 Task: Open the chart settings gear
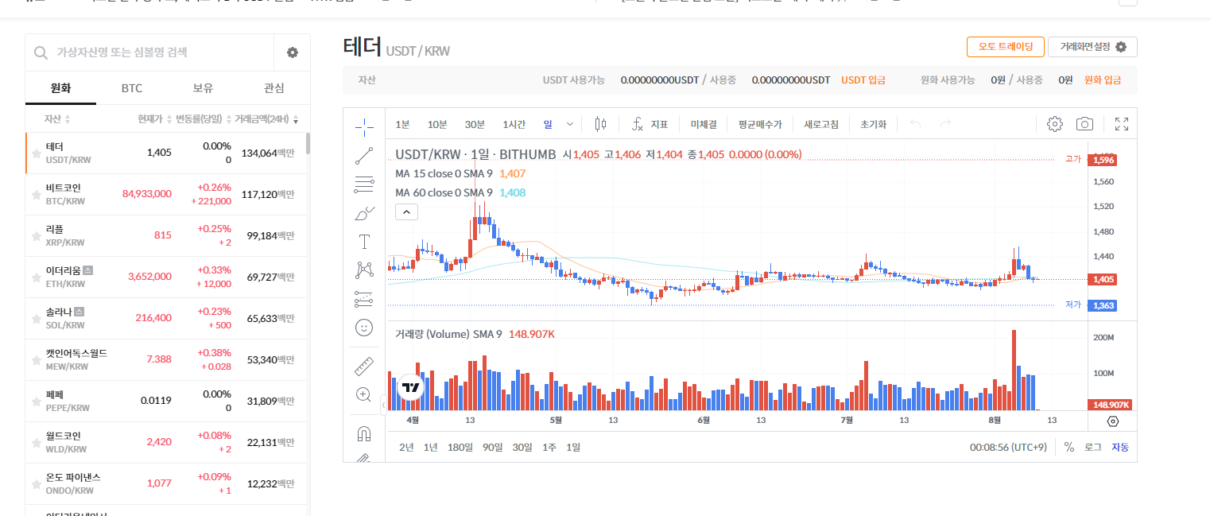tap(1055, 124)
